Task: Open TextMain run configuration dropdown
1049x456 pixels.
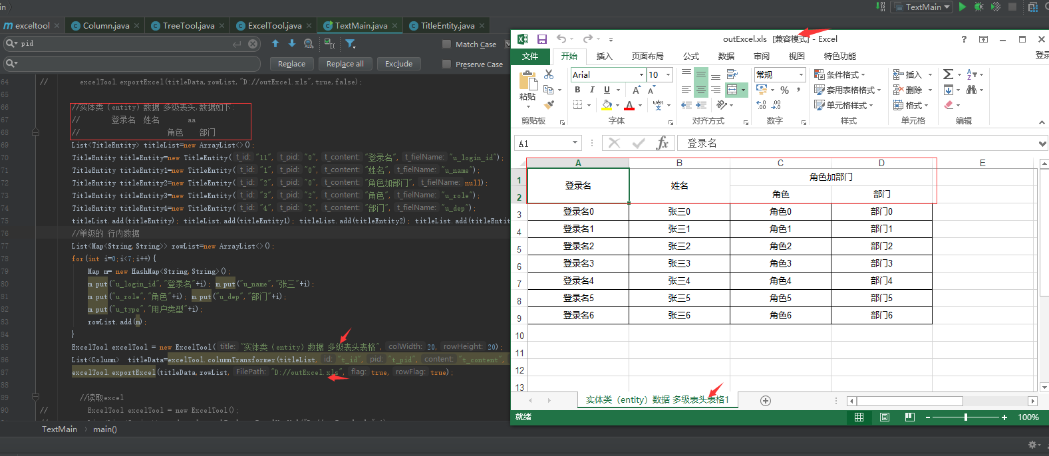Action: coord(922,7)
